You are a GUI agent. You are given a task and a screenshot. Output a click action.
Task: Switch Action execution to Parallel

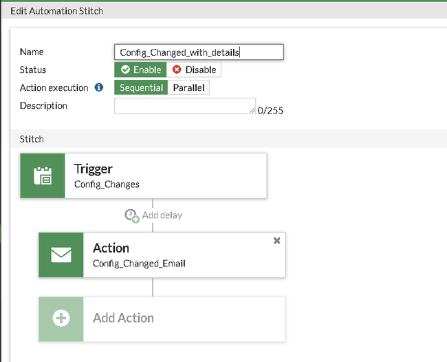point(188,87)
